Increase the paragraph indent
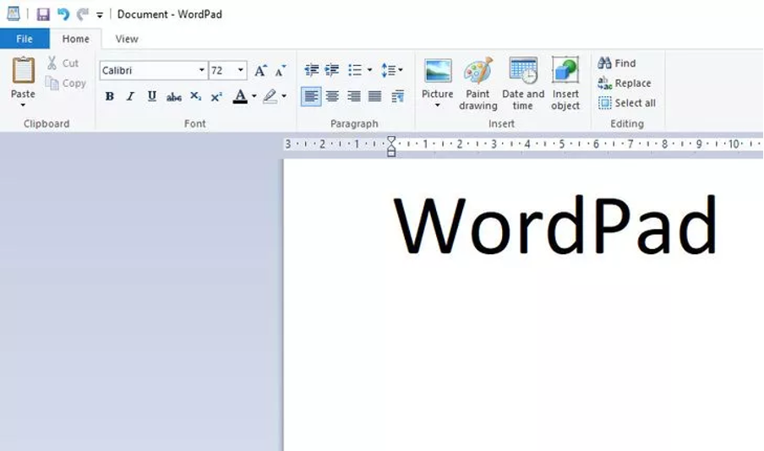The width and height of the screenshot is (764, 451). [332, 70]
